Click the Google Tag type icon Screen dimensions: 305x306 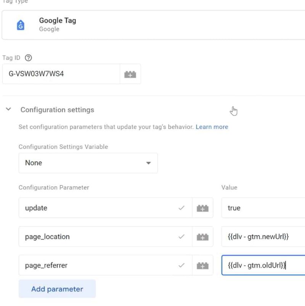(21, 25)
